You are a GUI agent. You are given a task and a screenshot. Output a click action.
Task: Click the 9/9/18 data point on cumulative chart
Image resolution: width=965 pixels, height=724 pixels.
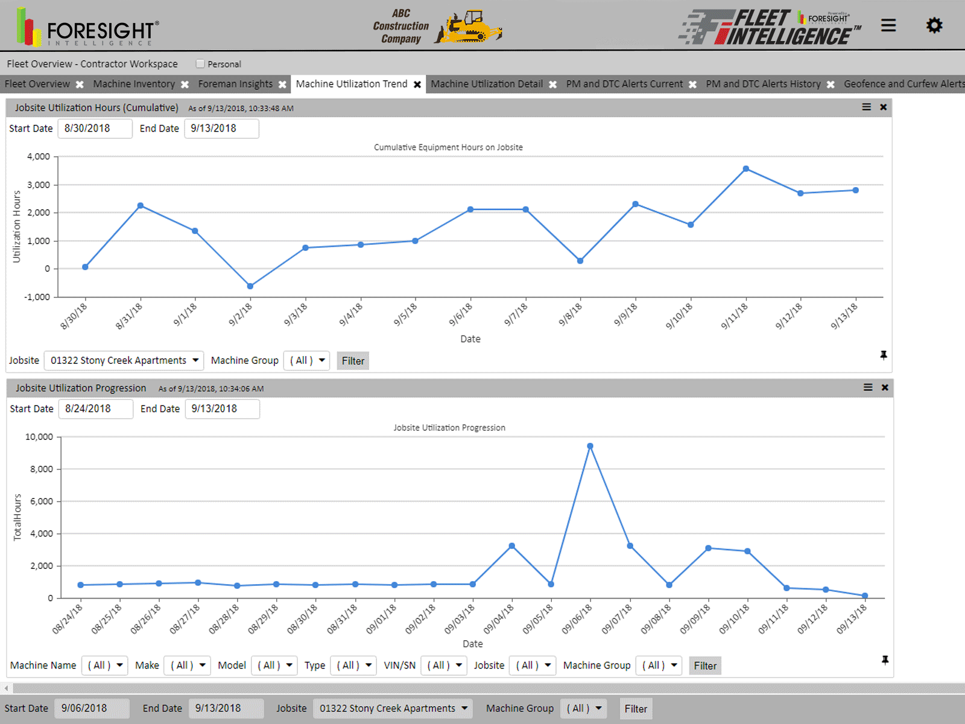point(635,204)
